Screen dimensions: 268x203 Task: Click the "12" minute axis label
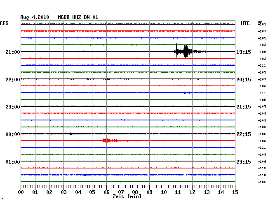192,192
